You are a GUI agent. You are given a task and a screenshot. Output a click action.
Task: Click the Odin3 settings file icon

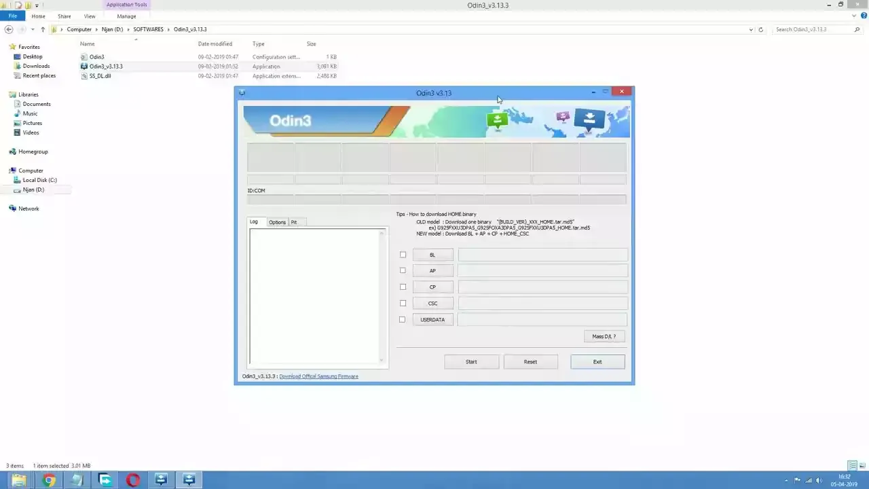84,57
